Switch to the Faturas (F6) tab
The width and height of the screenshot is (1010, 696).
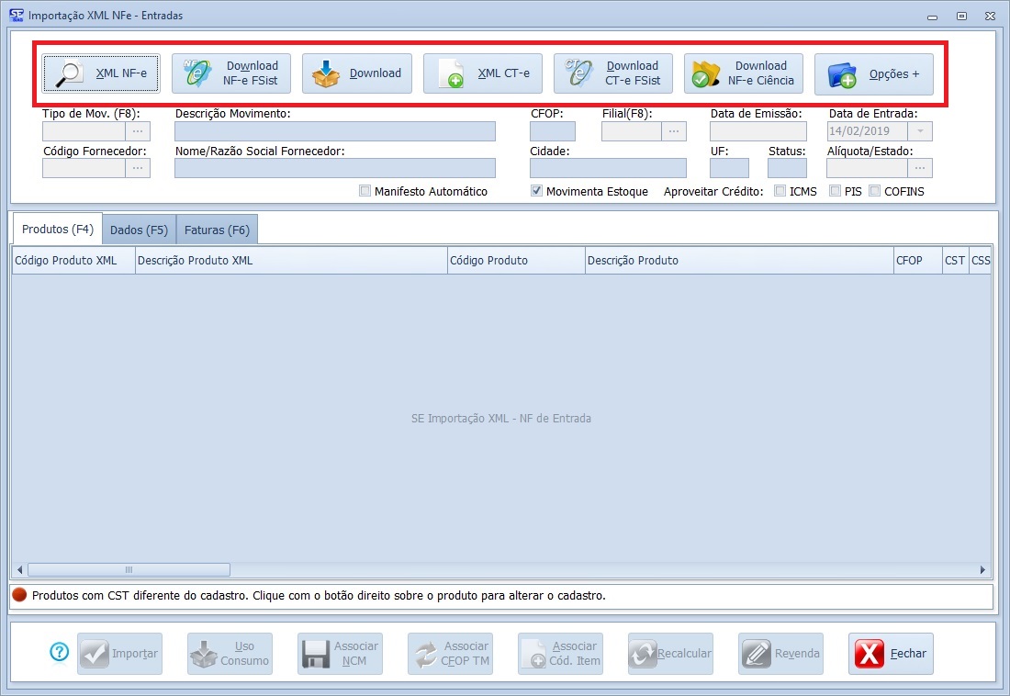pos(217,230)
